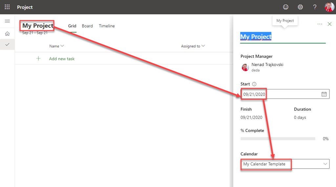Click the feedback smiley face icon

click(286, 7)
